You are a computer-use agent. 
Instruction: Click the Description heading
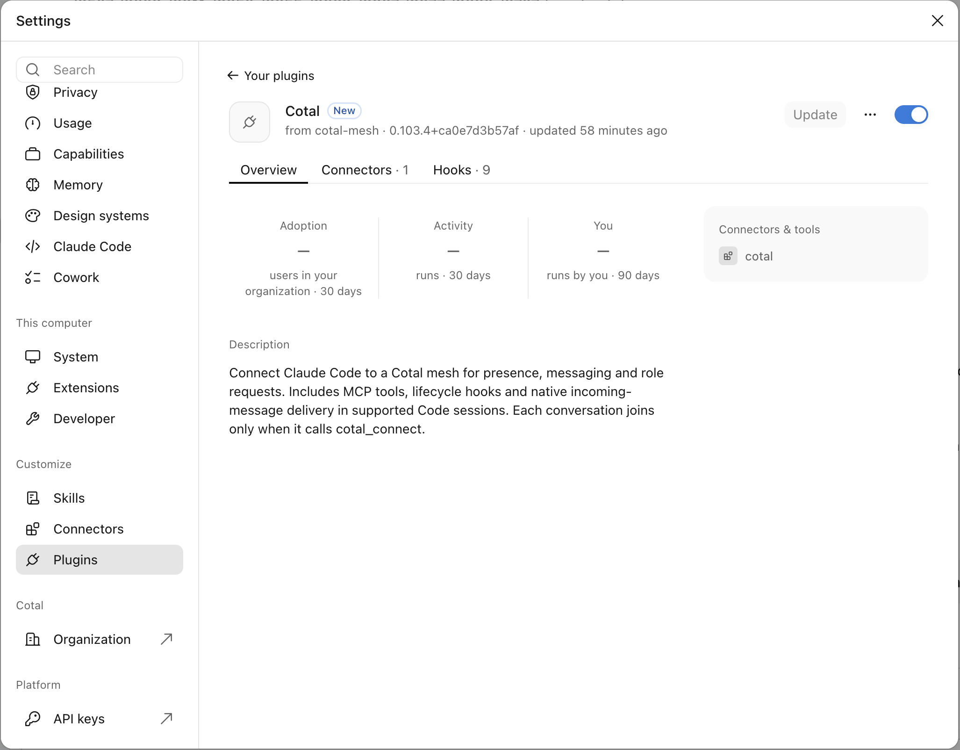pos(259,345)
